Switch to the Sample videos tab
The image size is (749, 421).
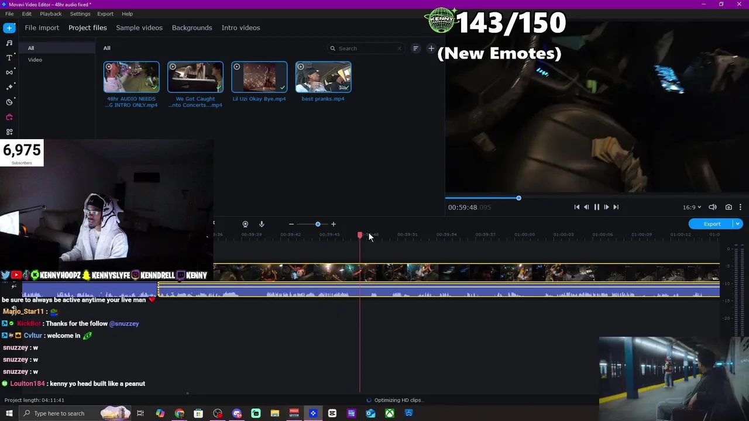[139, 27]
